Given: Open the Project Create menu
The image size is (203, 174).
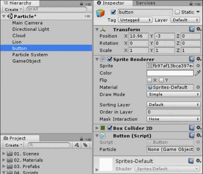Looking at the screenshot, I should coord(13,145).
